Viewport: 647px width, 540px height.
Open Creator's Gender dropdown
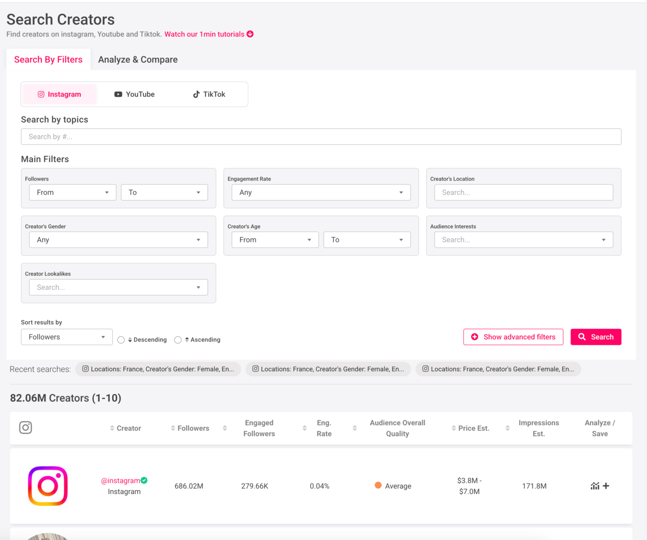(119, 240)
